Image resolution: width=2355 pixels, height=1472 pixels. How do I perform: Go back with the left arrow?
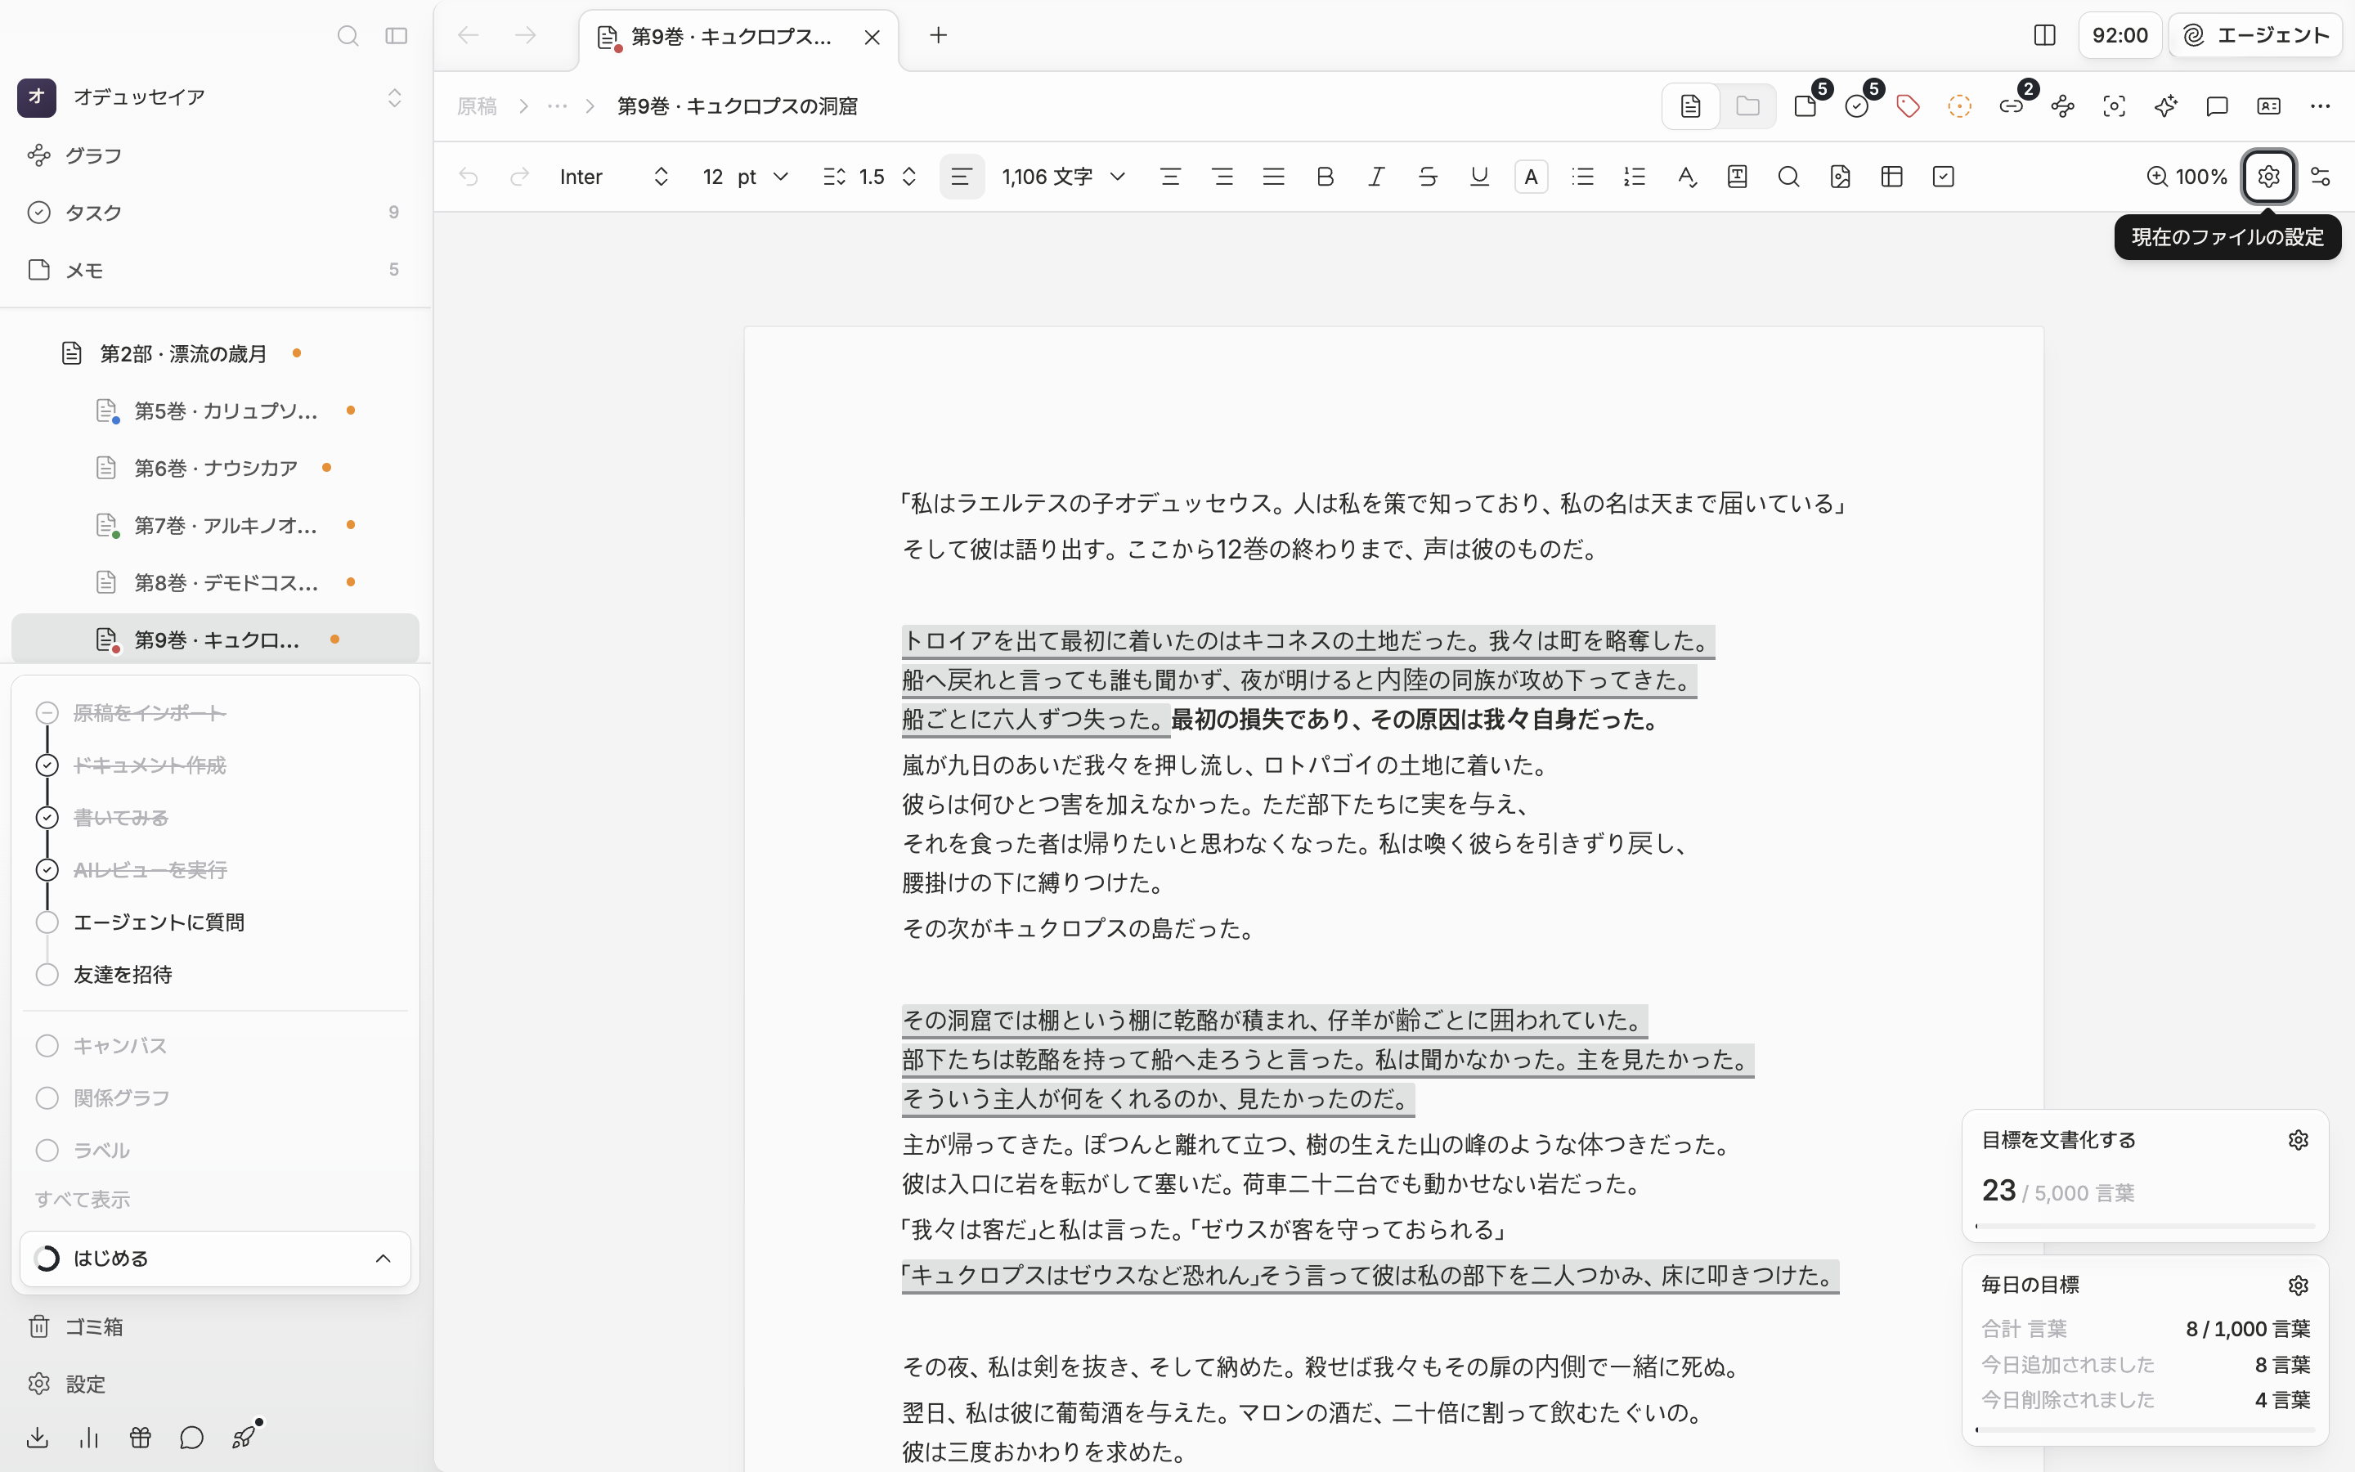pos(468,36)
